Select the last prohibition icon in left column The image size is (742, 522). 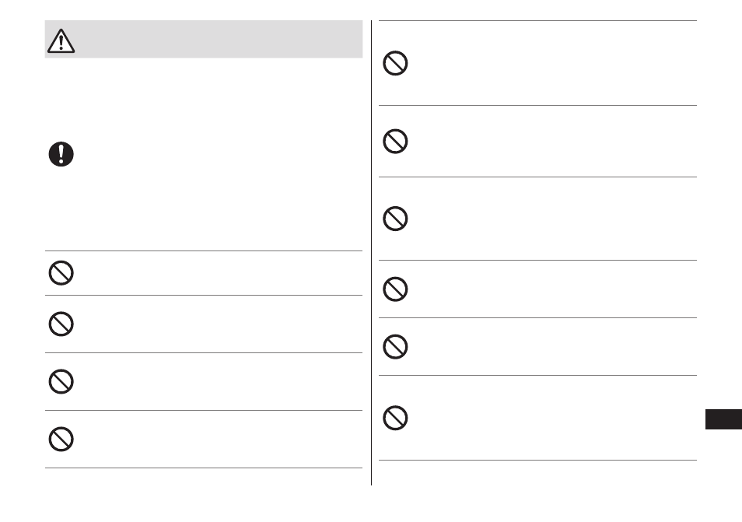click(x=61, y=440)
